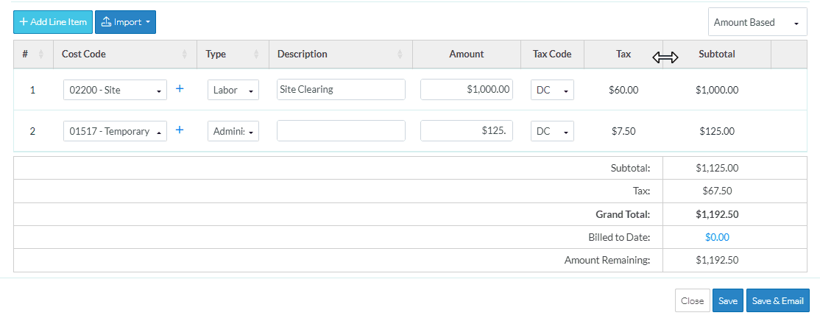This screenshot has width=820, height=321.
Task: Sort by Description column arrows
Action: [x=400, y=54]
